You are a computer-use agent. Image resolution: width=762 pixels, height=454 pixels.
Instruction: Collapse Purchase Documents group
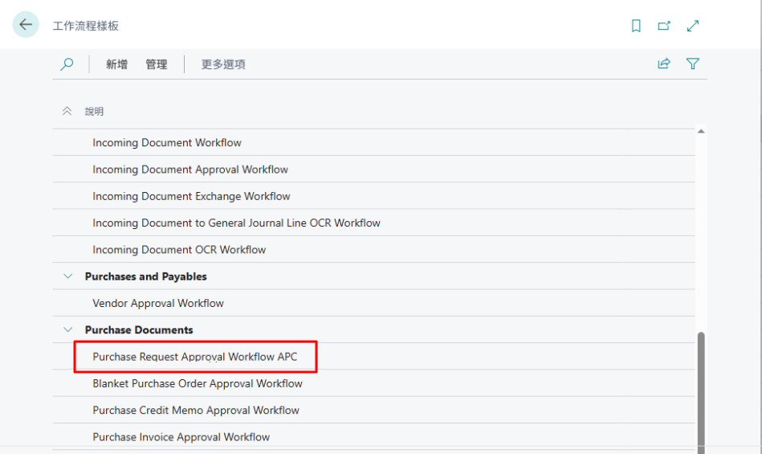click(68, 329)
